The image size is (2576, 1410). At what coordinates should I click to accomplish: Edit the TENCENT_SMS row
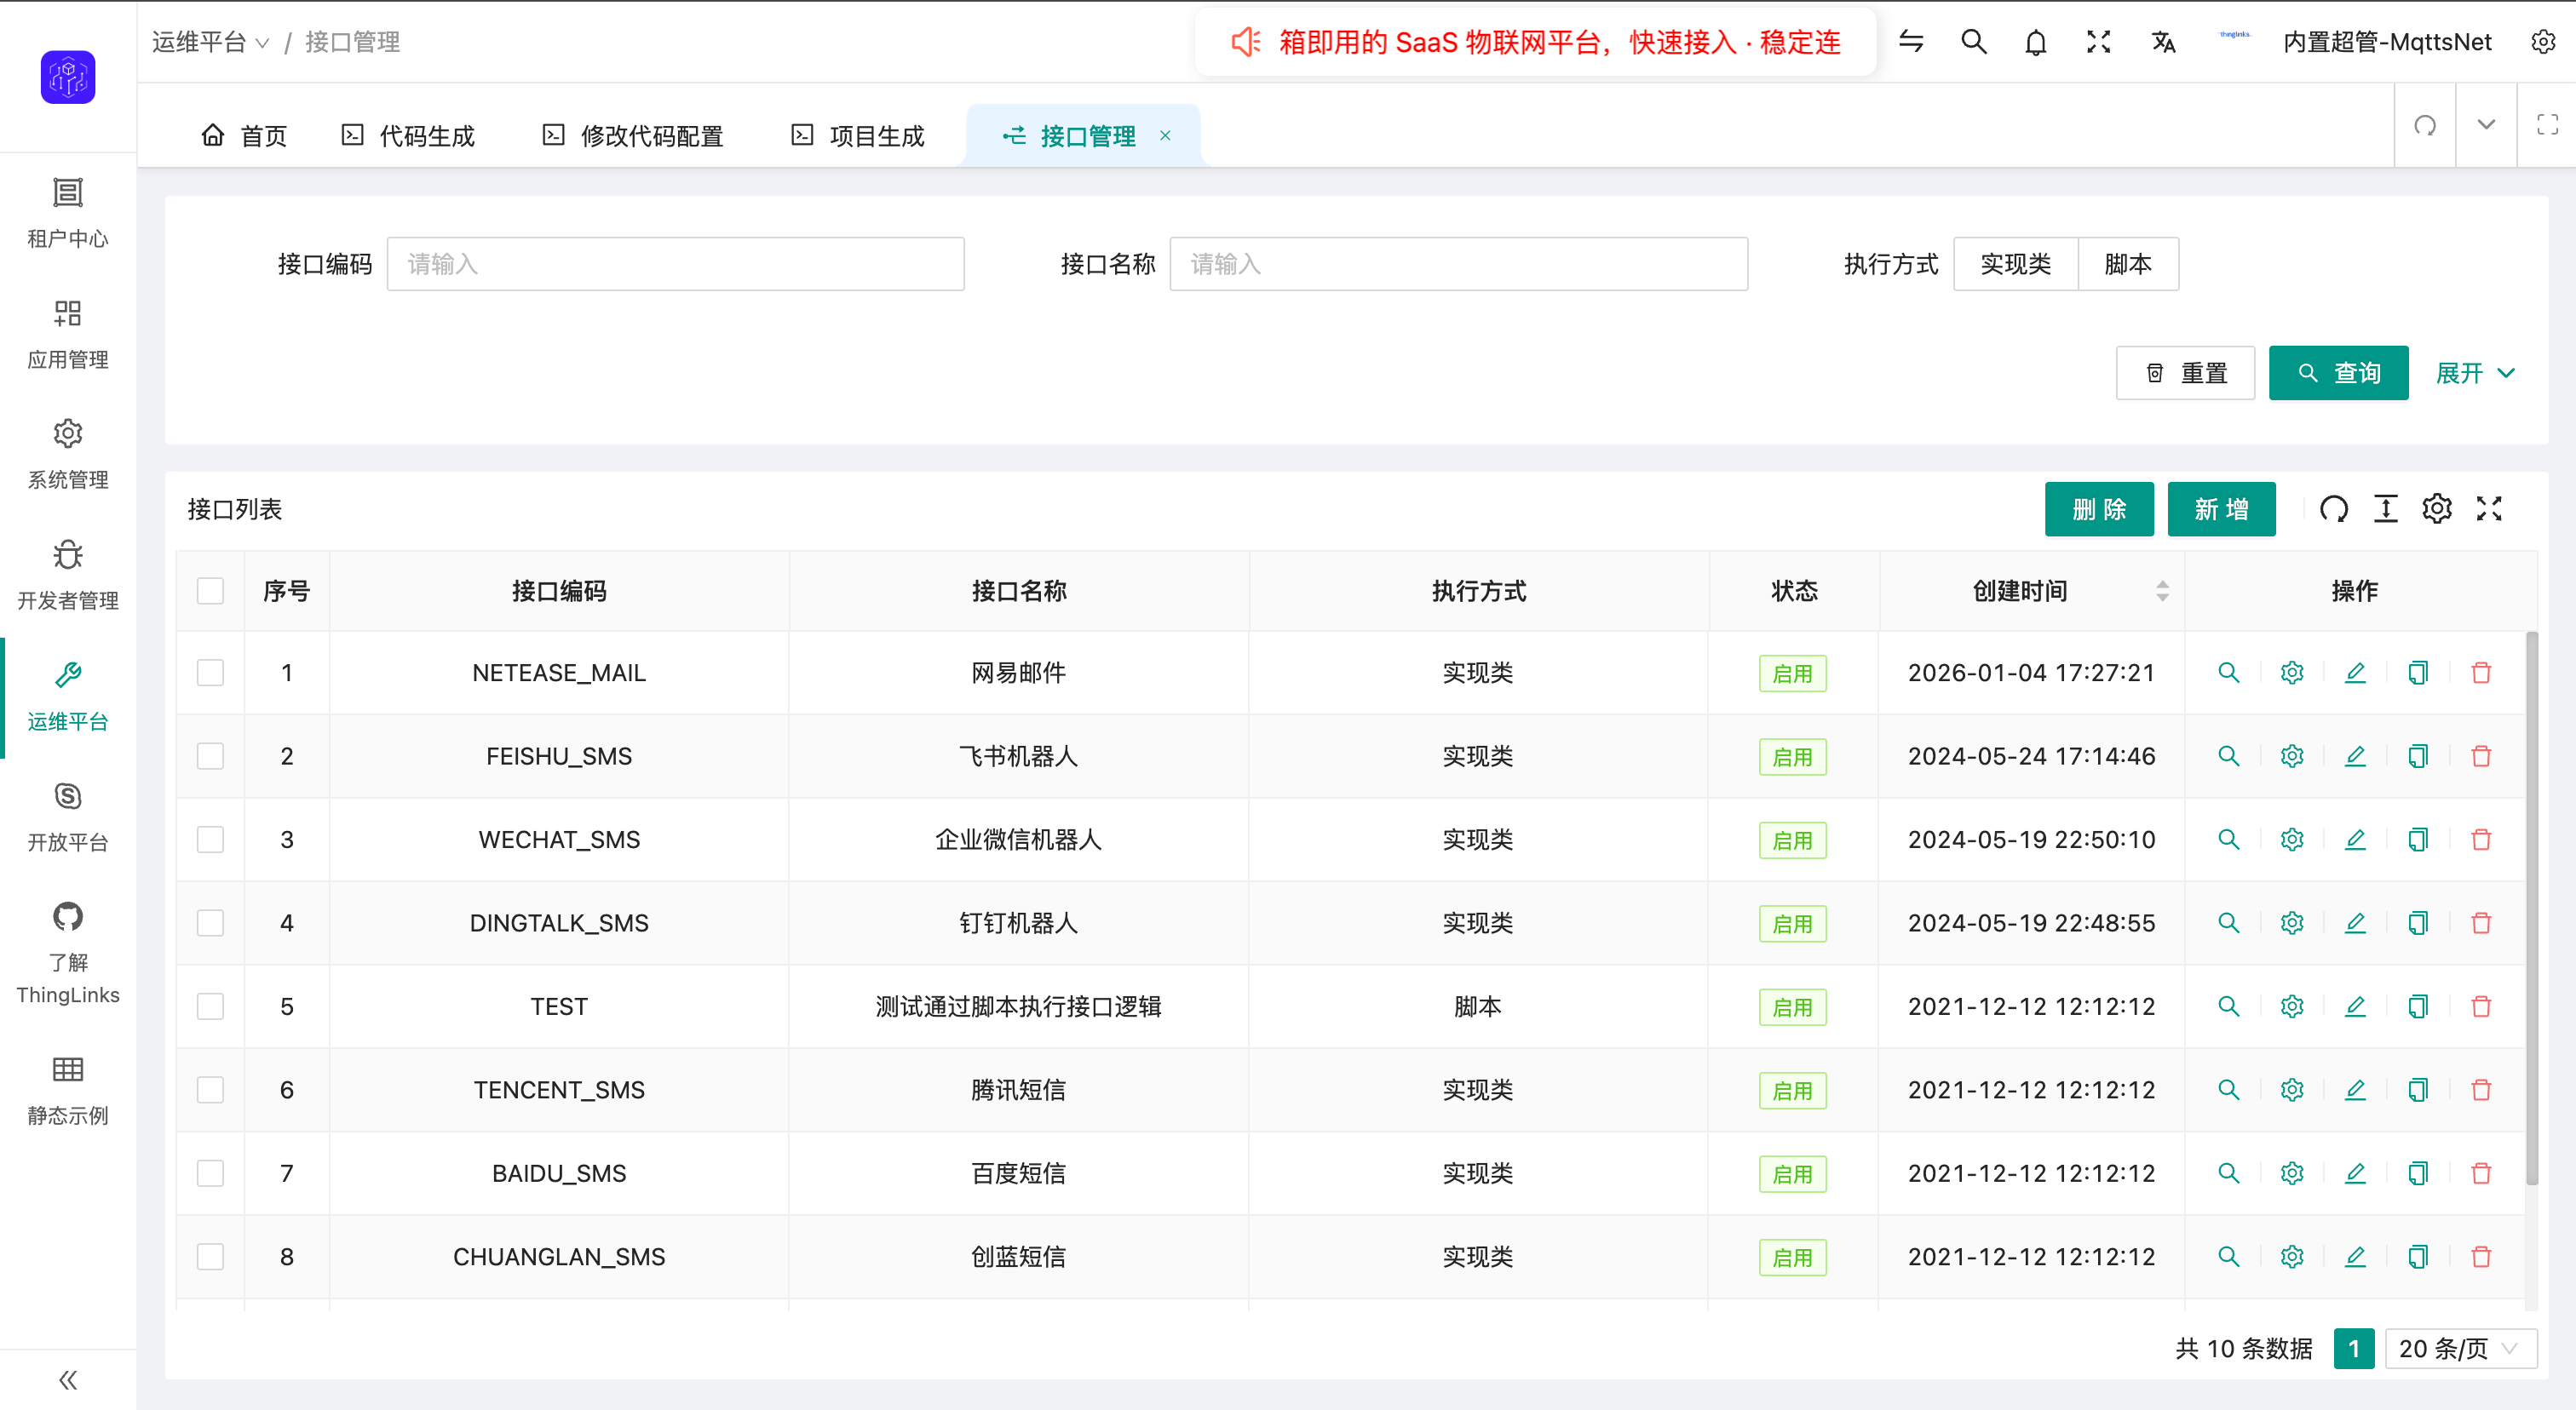click(x=2355, y=1089)
